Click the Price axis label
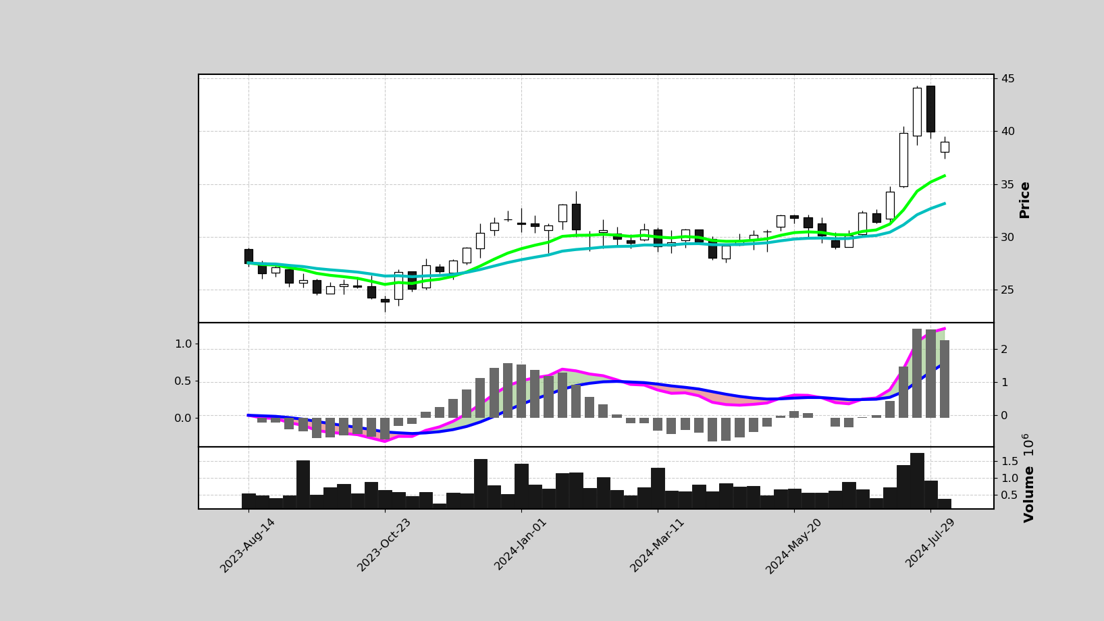This screenshot has height=621, width=1104. tap(1024, 200)
